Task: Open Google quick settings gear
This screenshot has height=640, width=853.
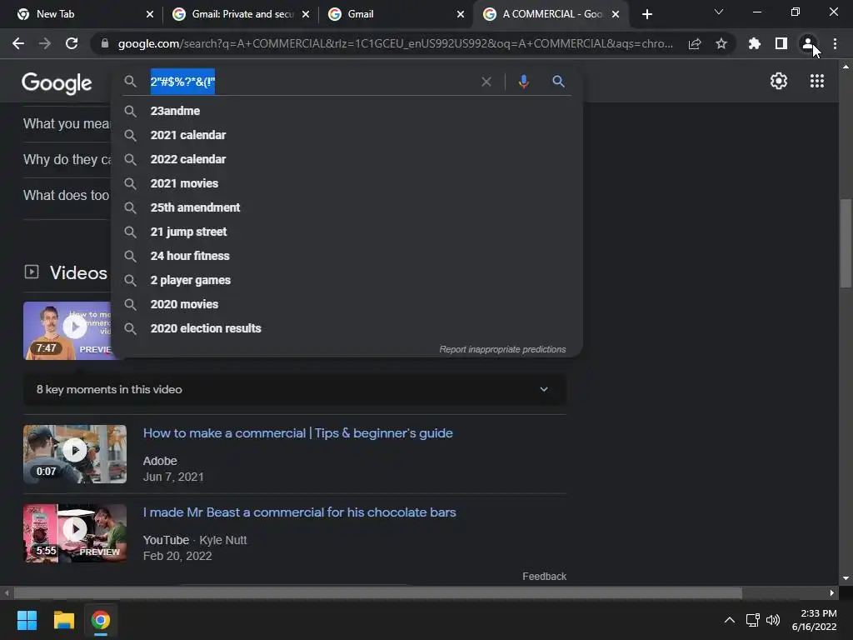Action: click(779, 81)
